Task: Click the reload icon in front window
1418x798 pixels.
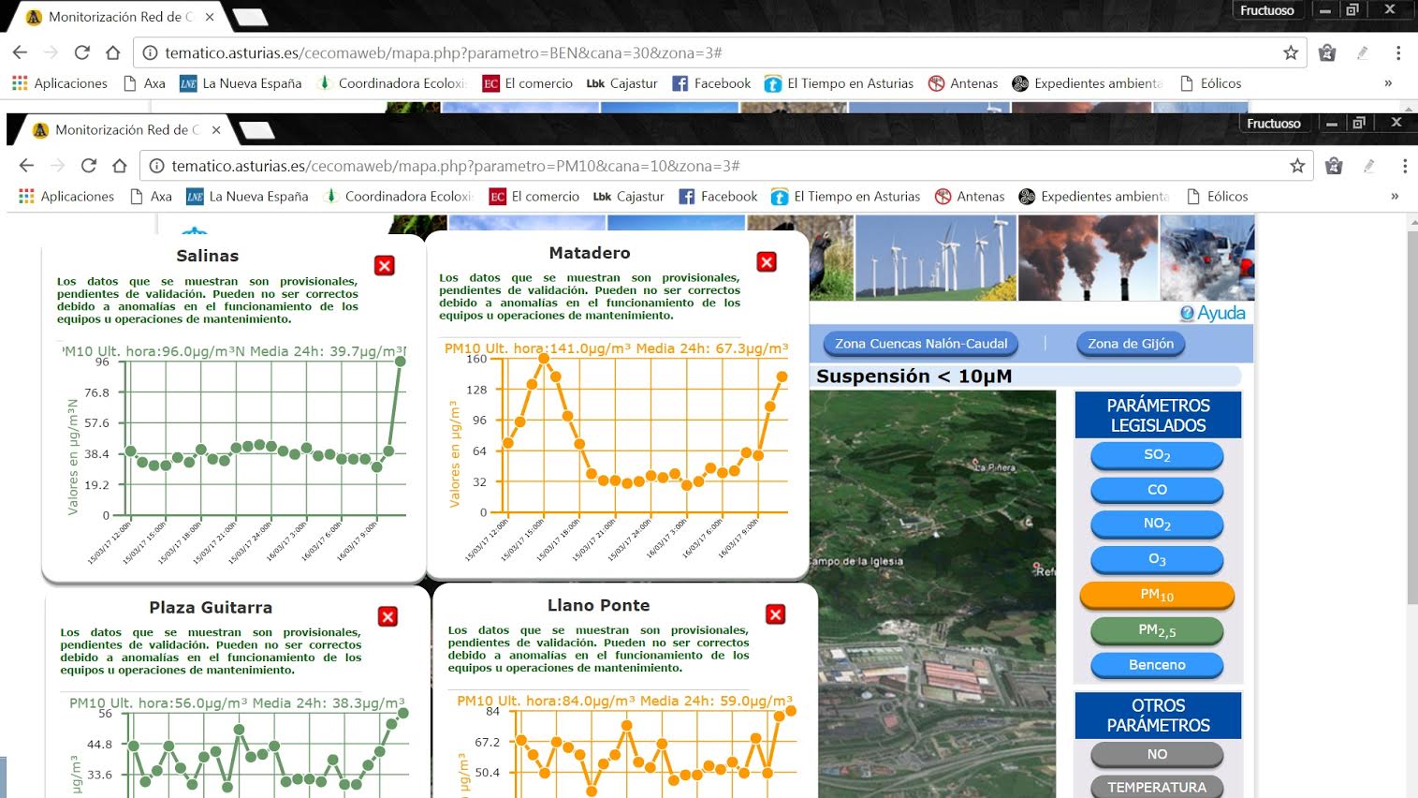Action: (89, 166)
